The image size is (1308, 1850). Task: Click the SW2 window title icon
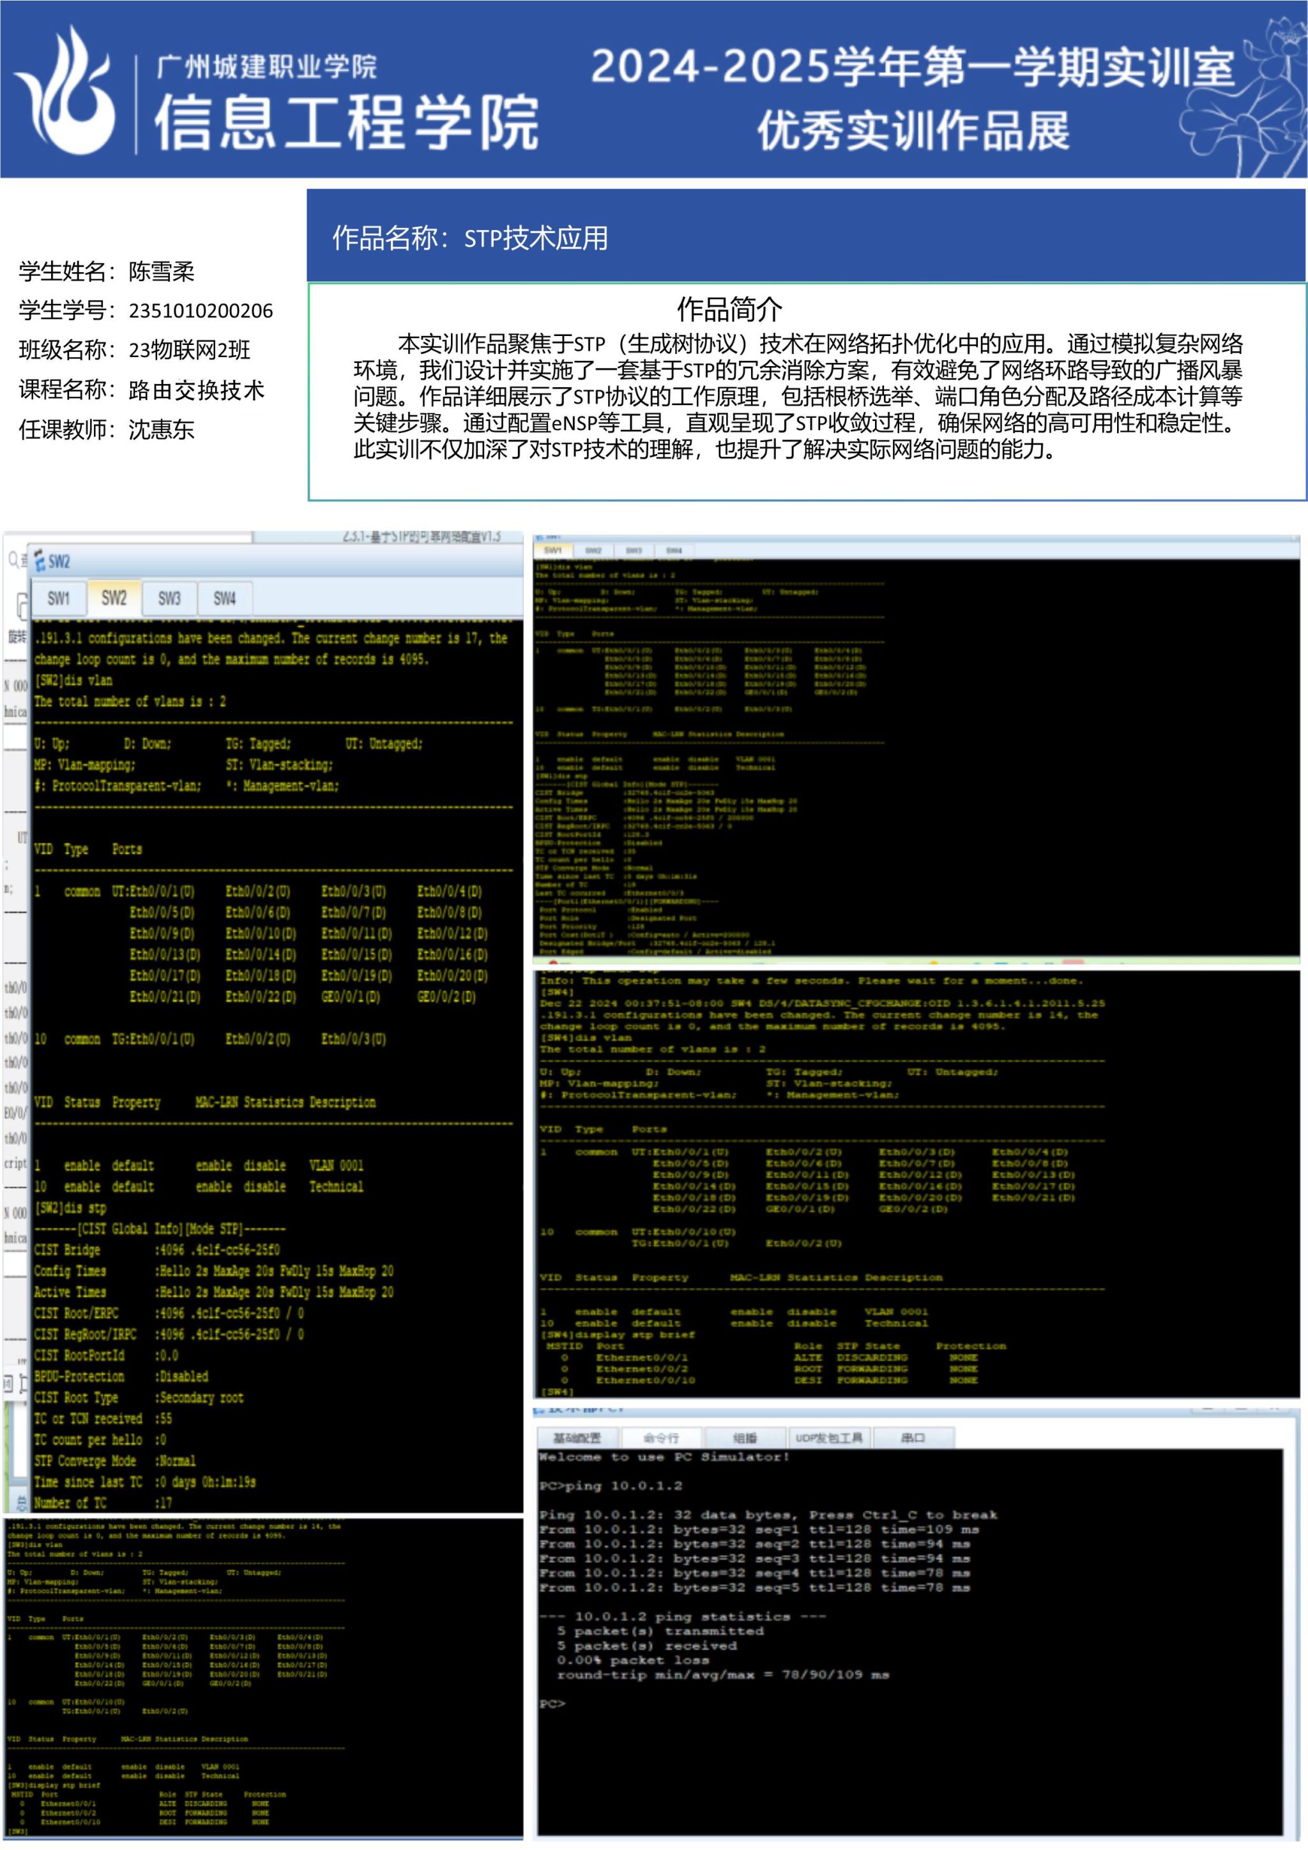40,562
